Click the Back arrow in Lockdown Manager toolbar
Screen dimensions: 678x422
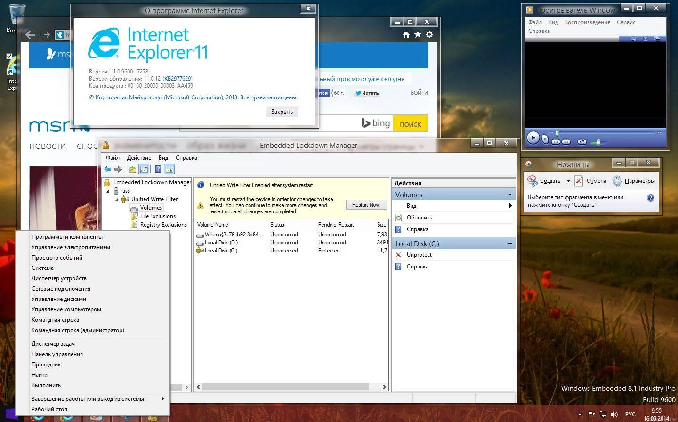coord(107,169)
